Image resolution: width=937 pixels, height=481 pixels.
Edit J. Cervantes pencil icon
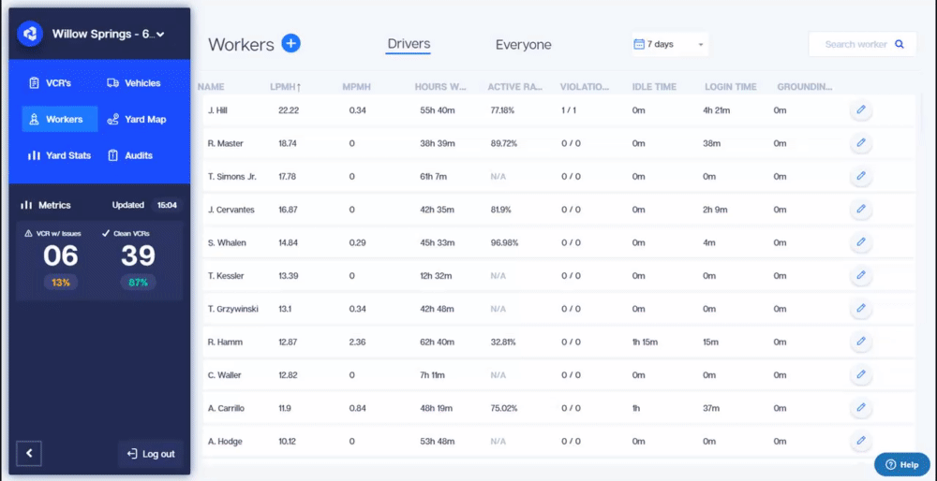[x=861, y=210]
